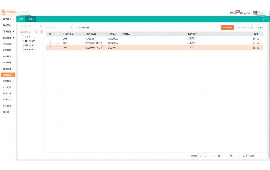Go to the next page arrow

(235, 156)
